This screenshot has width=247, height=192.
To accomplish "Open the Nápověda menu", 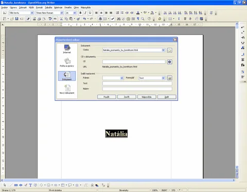I will (x=85, y=8).
